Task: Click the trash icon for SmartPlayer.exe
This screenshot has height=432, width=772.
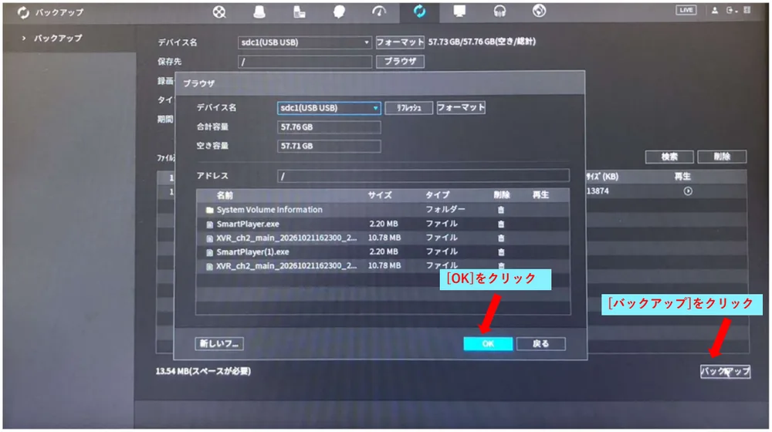Action: coord(501,224)
